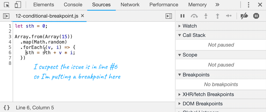Step out of current function

[217, 16]
